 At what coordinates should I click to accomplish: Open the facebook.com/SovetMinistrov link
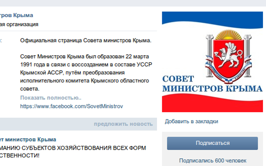click(x=71, y=106)
